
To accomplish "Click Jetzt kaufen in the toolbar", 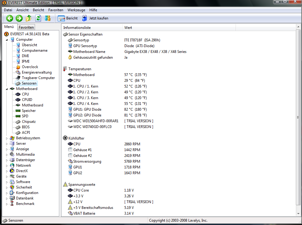I will tap(95, 18).
